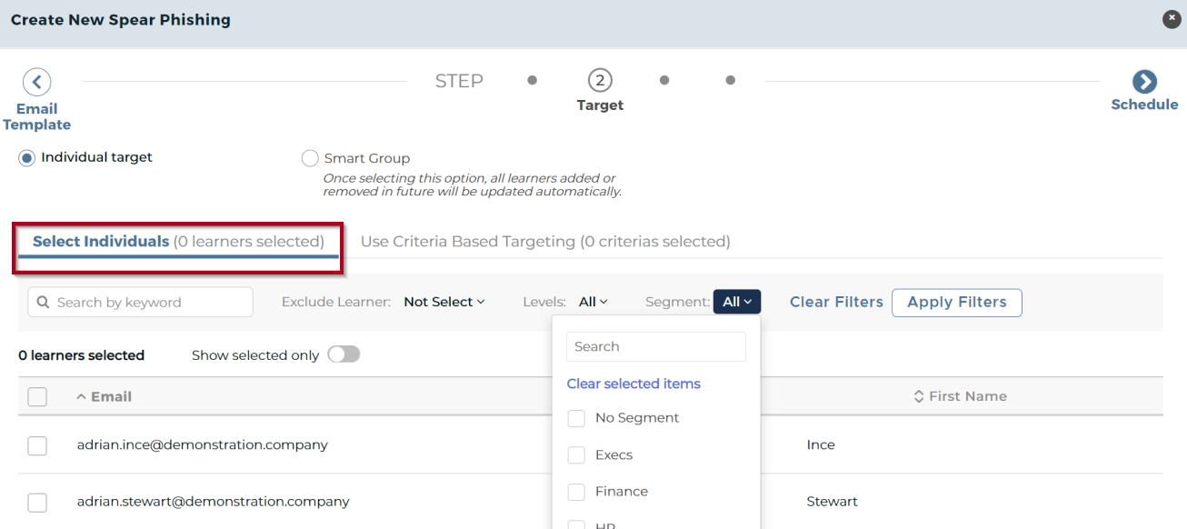Viewport: 1187px width, 529px height.
Task: Click the first step dot indicator
Action: click(x=533, y=80)
